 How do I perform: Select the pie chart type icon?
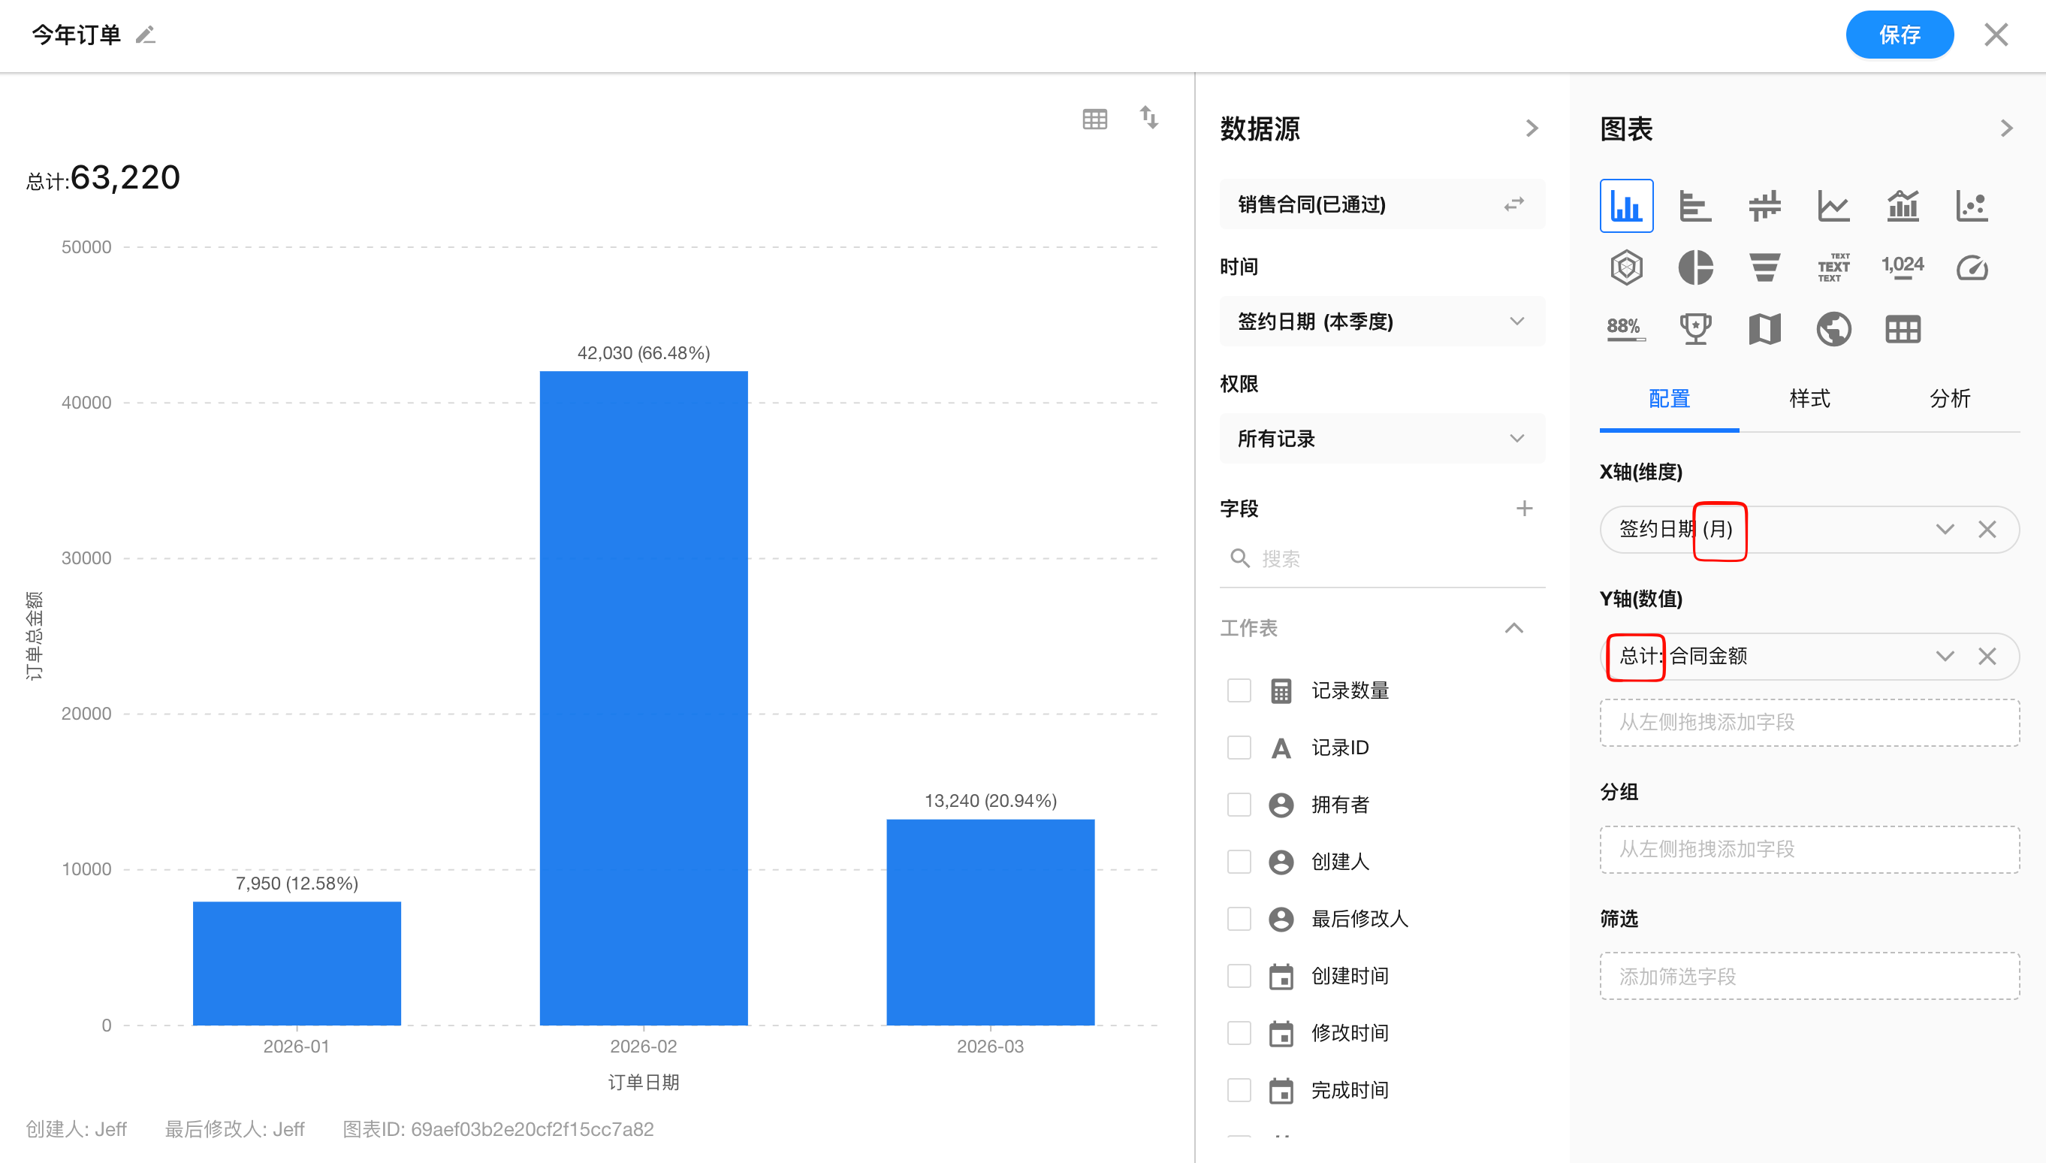pyautogui.click(x=1694, y=267)
